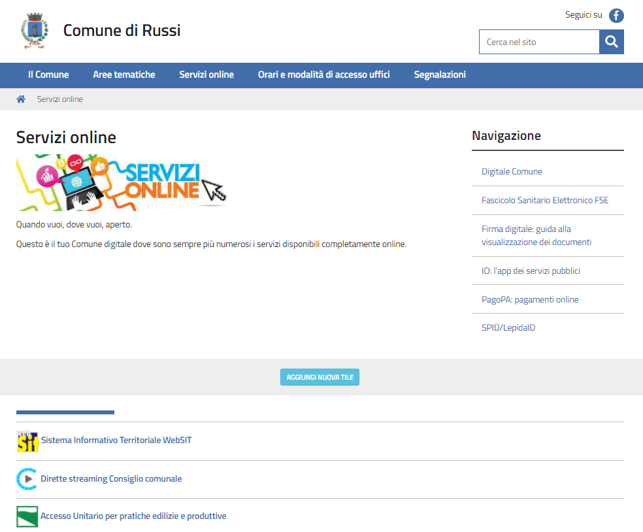Go to the Segnalazioni menu item
This screenshot has width=643, height=532.
click(440, 75)
